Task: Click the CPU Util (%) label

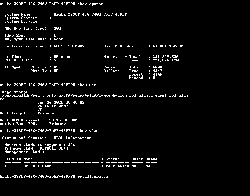Action: point(19,60)
